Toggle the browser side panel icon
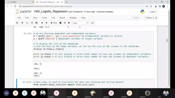Viewport: 175px width, 98px height. point(160,6)
